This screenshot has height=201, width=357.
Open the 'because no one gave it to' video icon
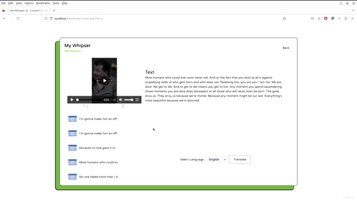[x=73, y=148]
